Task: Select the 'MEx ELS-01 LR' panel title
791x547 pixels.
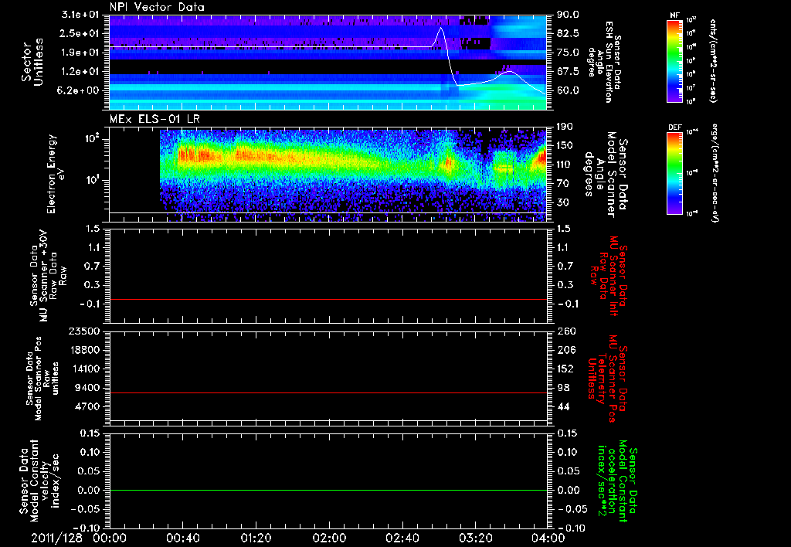Action: pos(154,119)
